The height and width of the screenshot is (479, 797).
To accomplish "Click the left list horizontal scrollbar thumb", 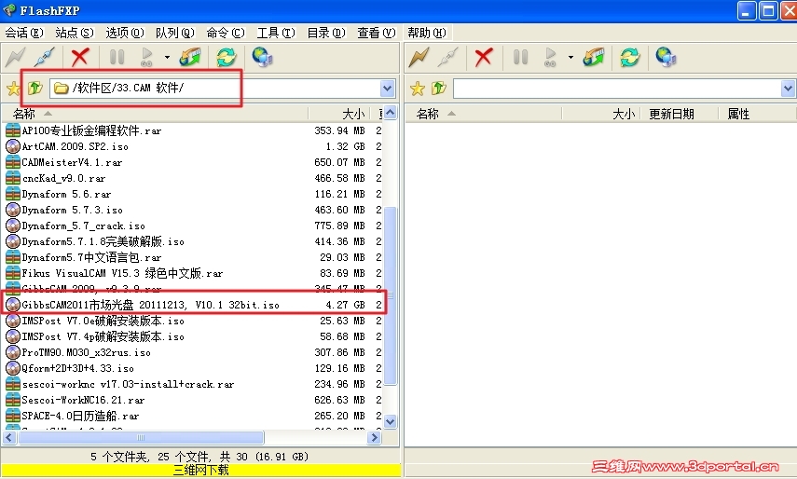I will (x=141, y=437).
